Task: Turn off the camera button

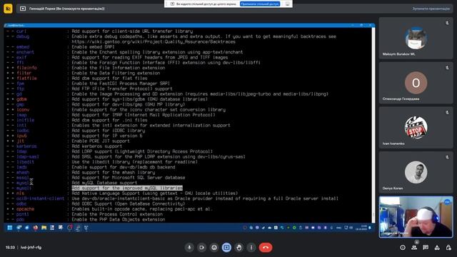Action: (x=201, y=248)
